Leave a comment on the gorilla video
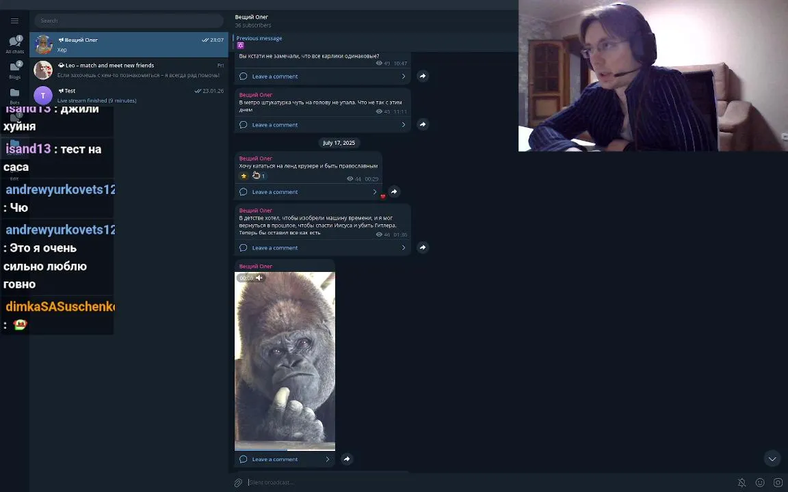The image size is (788, 492). coord(275,459)
